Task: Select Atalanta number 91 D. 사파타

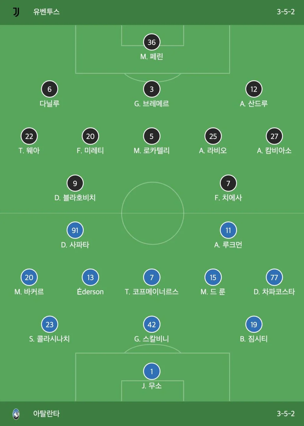Action: [x=75, y=230]
